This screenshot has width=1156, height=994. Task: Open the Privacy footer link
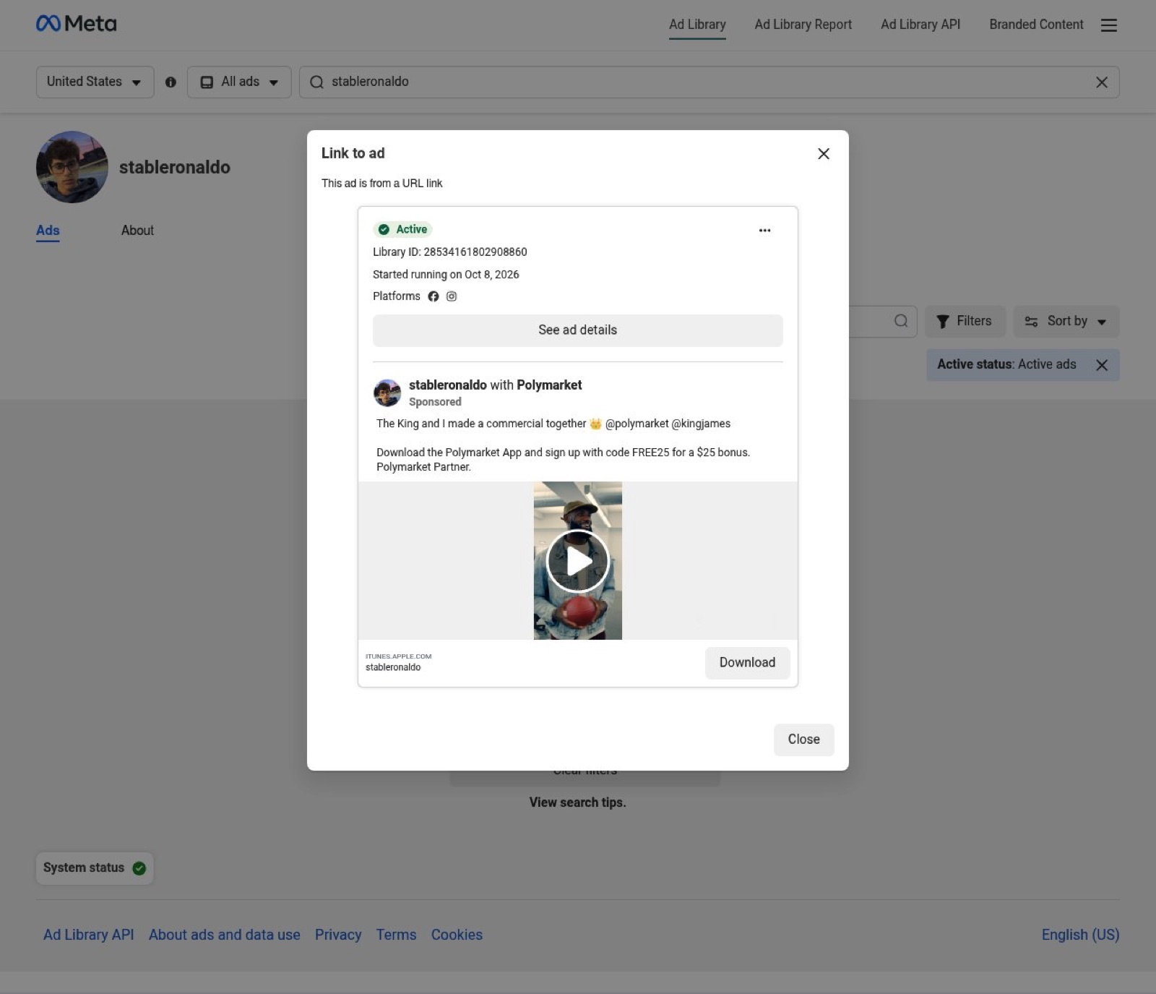pyautogui.click(x=338, y=935)
